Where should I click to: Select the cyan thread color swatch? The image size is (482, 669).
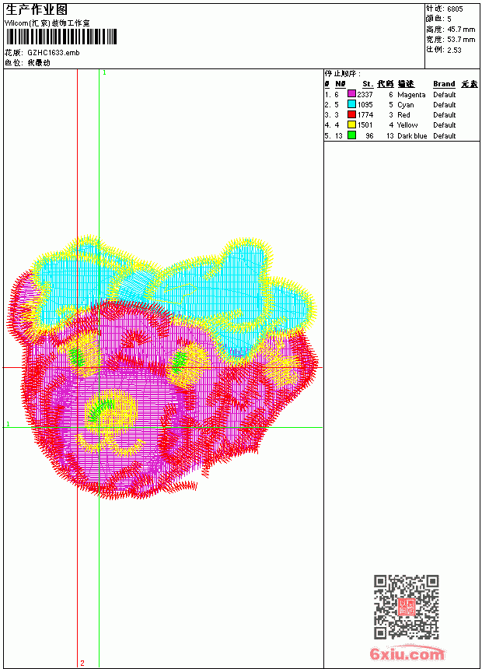(x=351, y=104)
